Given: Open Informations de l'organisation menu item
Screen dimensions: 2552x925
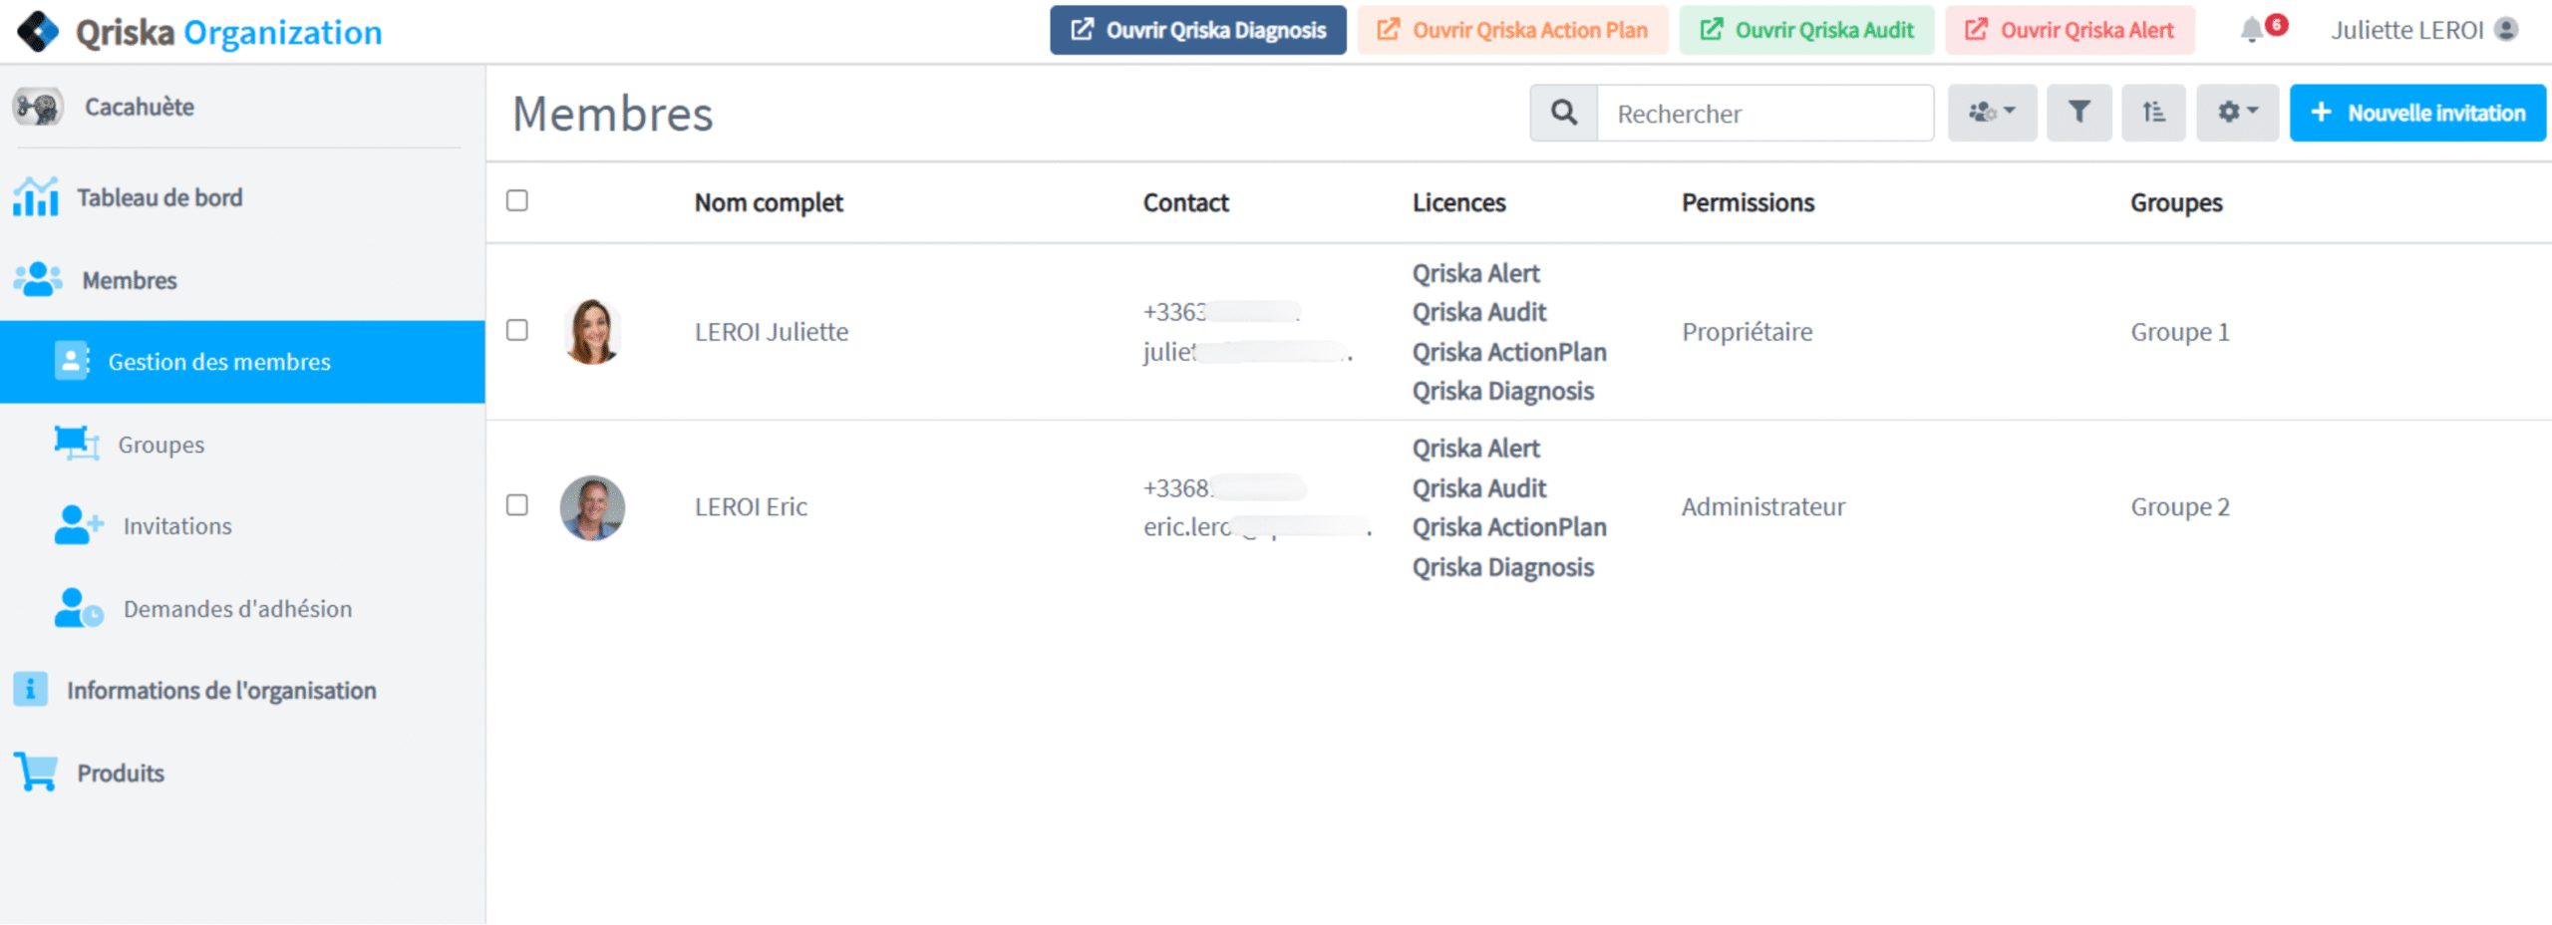Looking at the screenshot, I should (242, 690).
